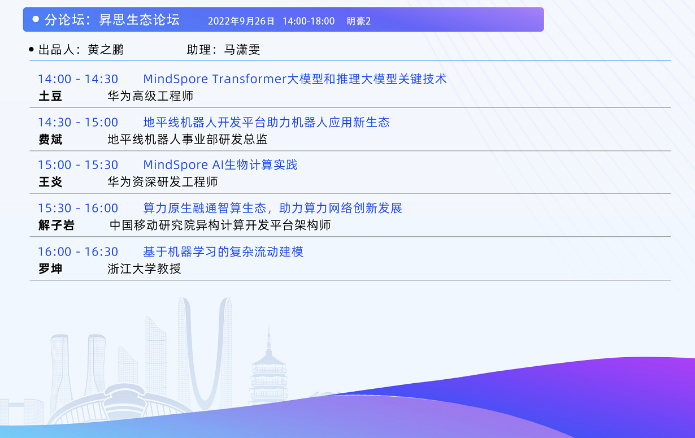Click speaker name 罗坤
Viewport: 695px width, 438px height.
[x=50, y=268]
